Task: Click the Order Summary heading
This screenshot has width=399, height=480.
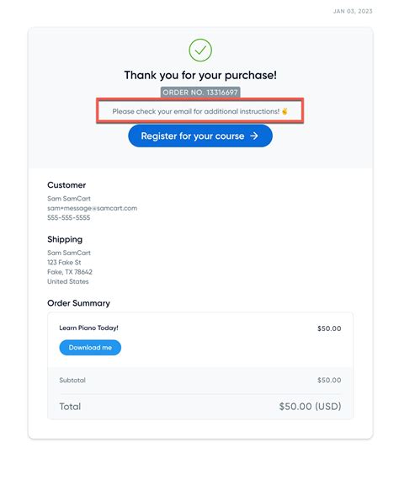Action: 78,303
